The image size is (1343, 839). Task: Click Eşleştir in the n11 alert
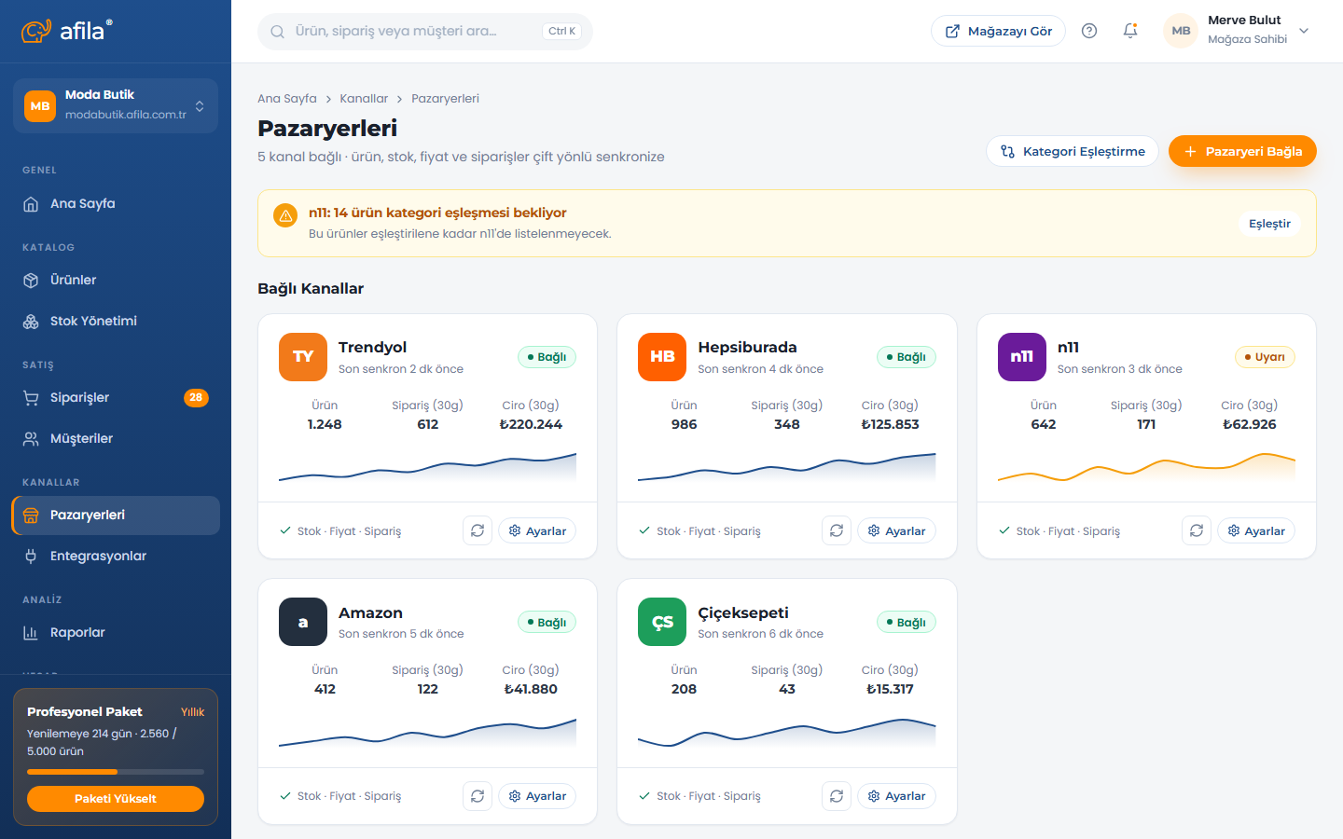click(1269, 224)
